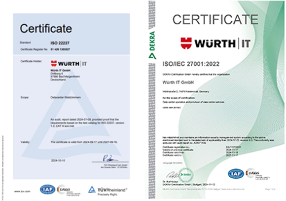Screen dimensions: 286x201
Task: Click the Würth IT logo on DEKRA certificate
Action: click(215, 43)
